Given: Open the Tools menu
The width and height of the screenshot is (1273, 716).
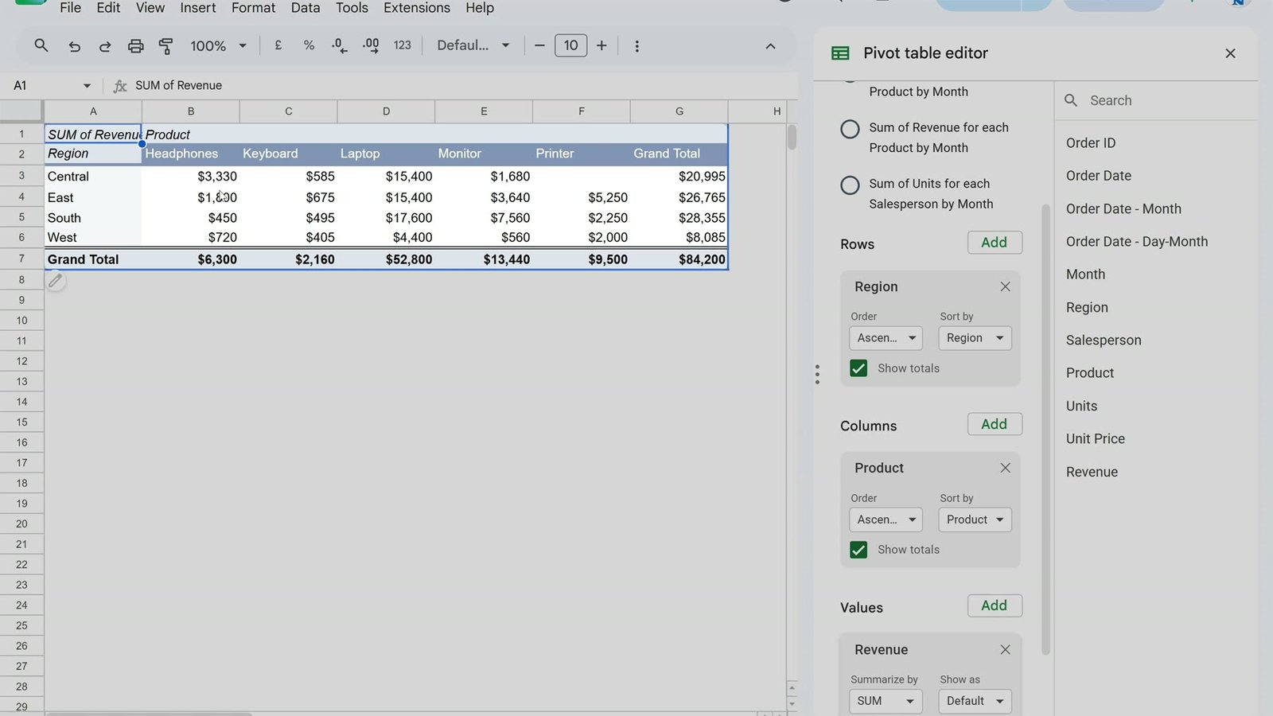Looking at the screenshot, I should [352, 8].
